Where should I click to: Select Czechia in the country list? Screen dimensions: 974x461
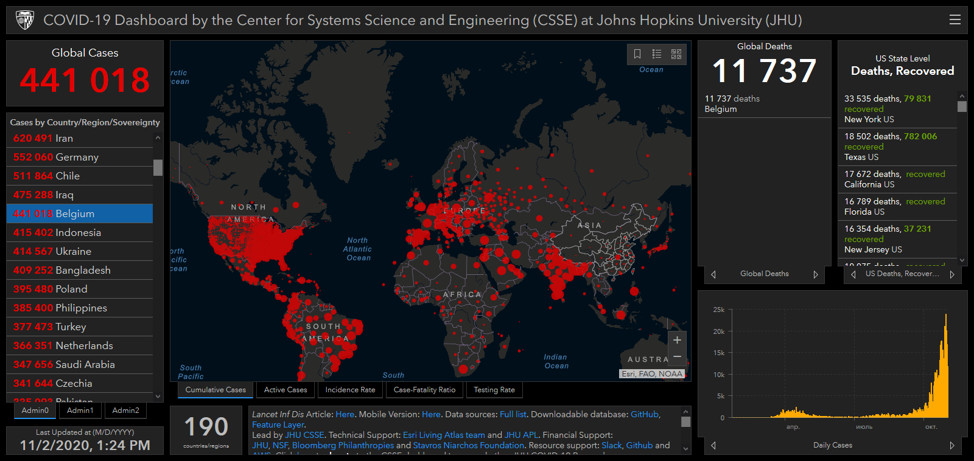[x=80, y=383]
